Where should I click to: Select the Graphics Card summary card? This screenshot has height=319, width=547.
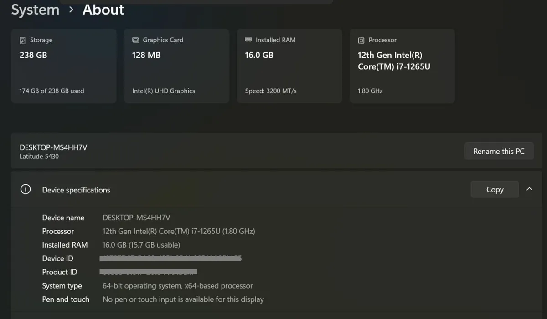tap(176, 66)
